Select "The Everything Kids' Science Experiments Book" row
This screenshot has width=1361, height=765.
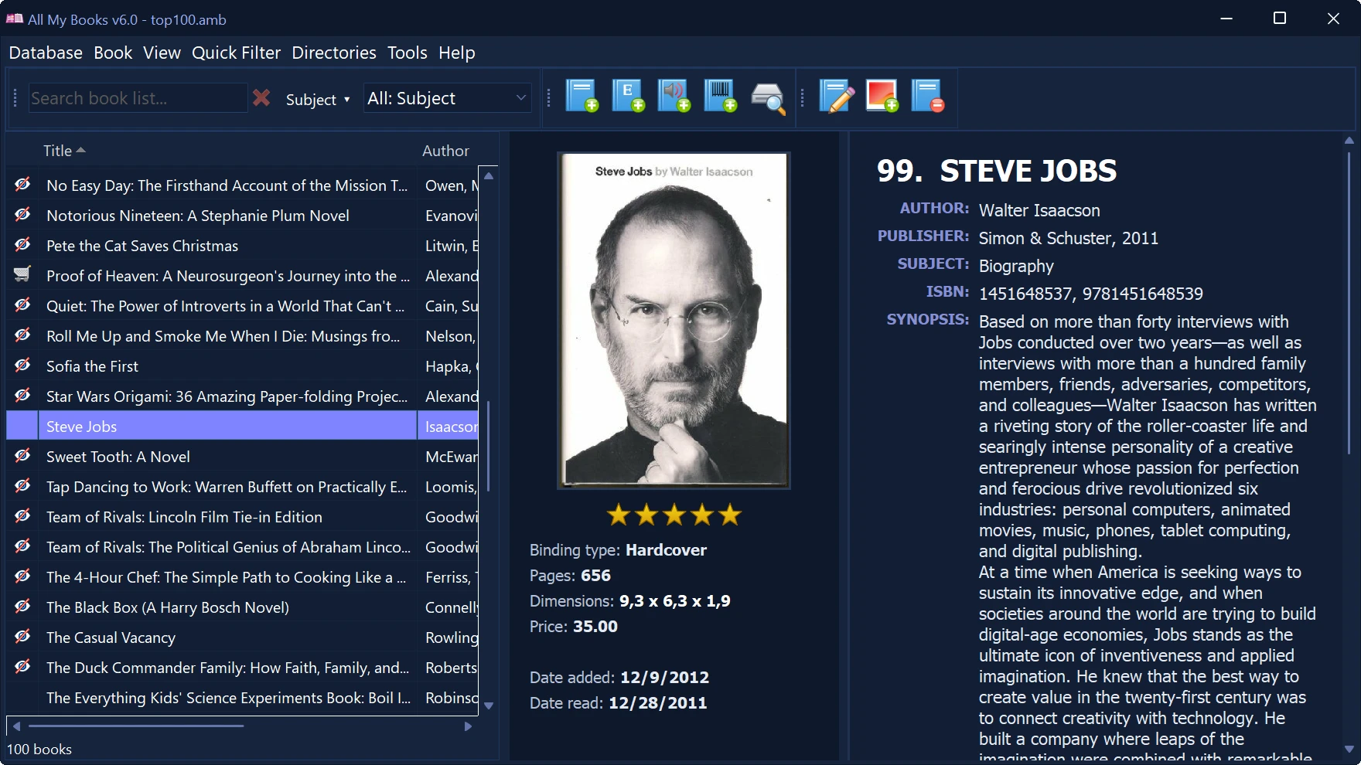(x=228, y=698)
